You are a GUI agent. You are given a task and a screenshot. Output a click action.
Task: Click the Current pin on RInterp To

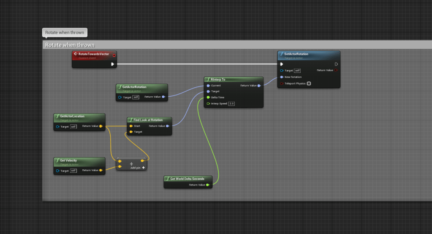[x=208, y=85]
